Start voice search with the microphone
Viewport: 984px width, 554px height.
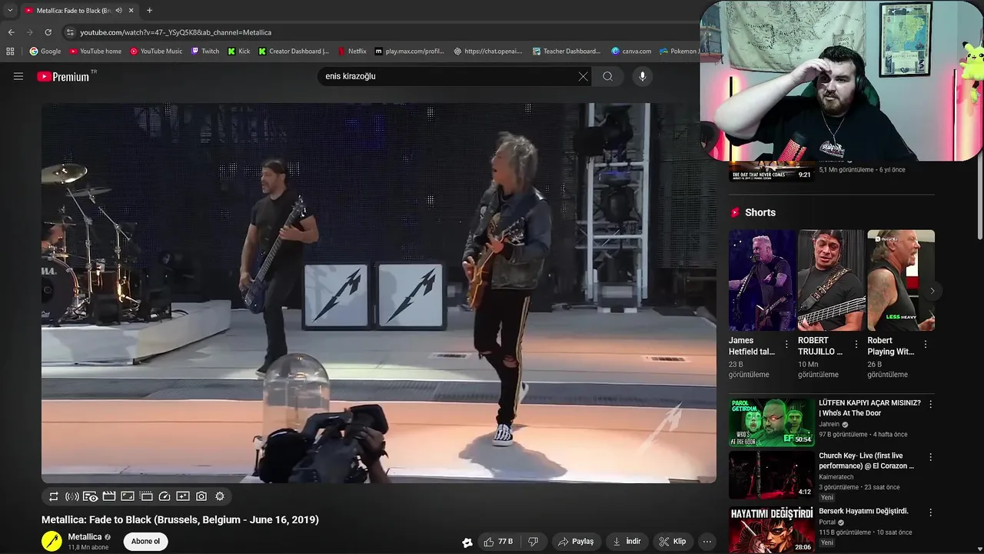(643, 76)
